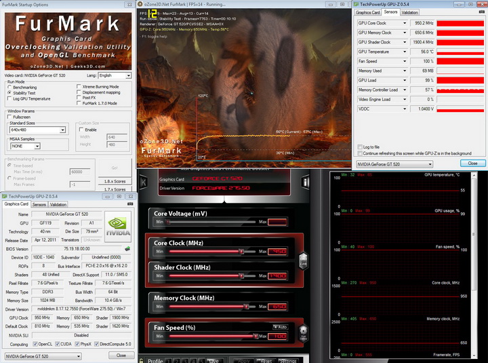Toggle the Auto fan speed button
Viewport: 488px width, 363px height.
pos(281,327)
